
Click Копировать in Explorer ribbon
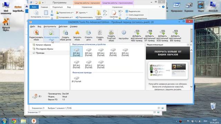pos(36,14)
